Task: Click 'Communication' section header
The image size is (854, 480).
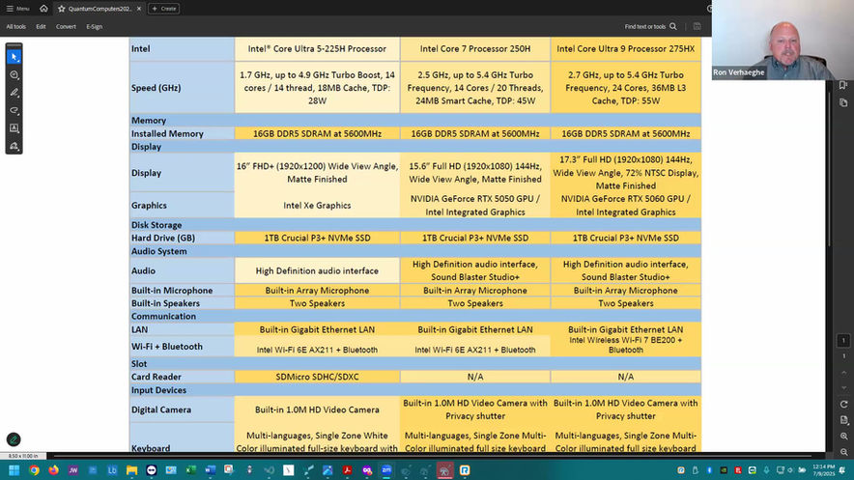Action: (163, 316)
